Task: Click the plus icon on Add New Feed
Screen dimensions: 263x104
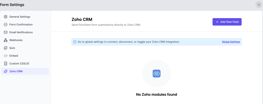Action: [x=217, y=22]
